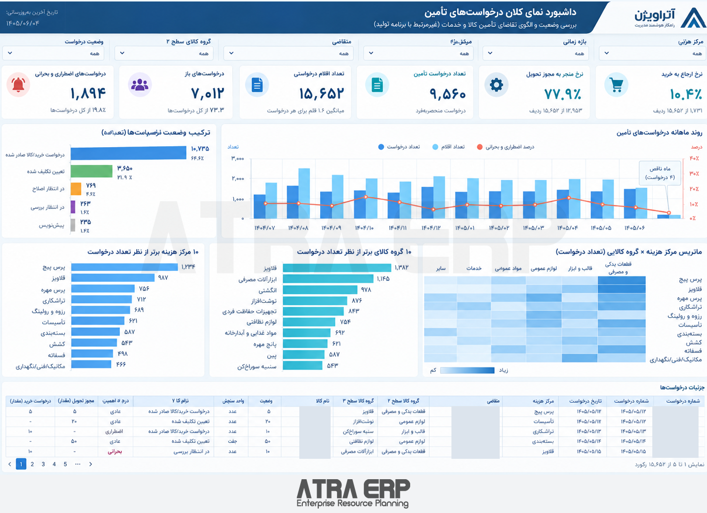
Task: Open the متقاضی filter dropdown
Action: [288, 53]
